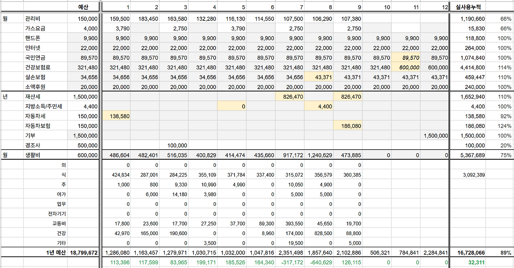This screenshot has width=514, height=268.
Task: Select 관리비 cell 159,500
Action: pyautogui.click(x=119, y=19)
